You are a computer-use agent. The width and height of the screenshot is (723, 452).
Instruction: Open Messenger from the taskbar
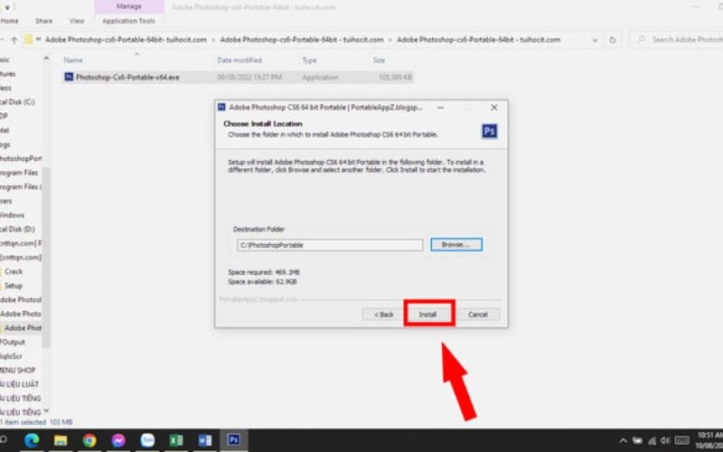click(x=118, y=440)
